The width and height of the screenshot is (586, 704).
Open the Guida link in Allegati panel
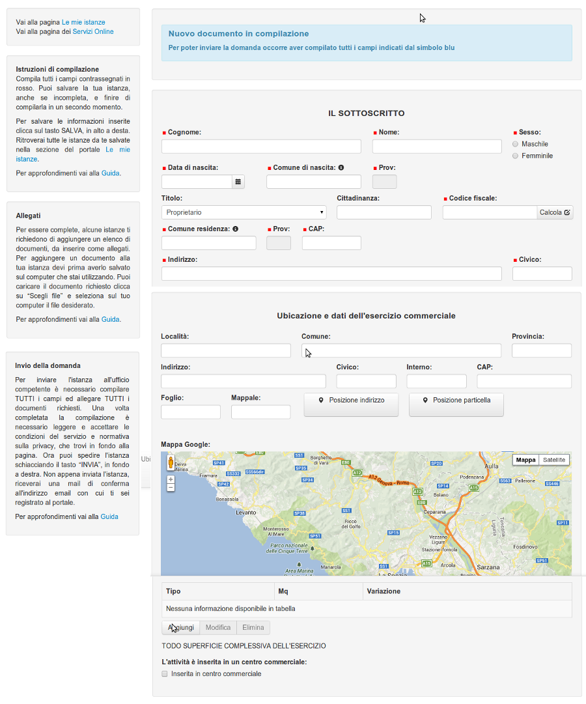click(111, 320)
